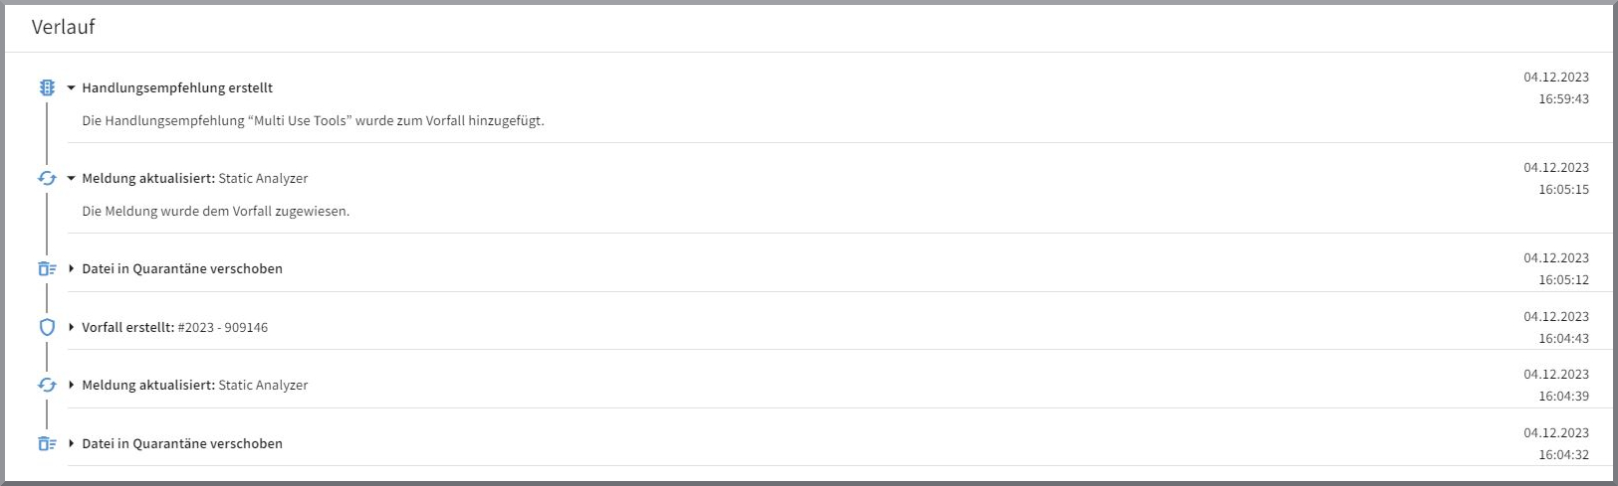Expand the Datei in Quarantäne verschoben entry at 16:05:12
1618x486 pixels.
point(72,268)
